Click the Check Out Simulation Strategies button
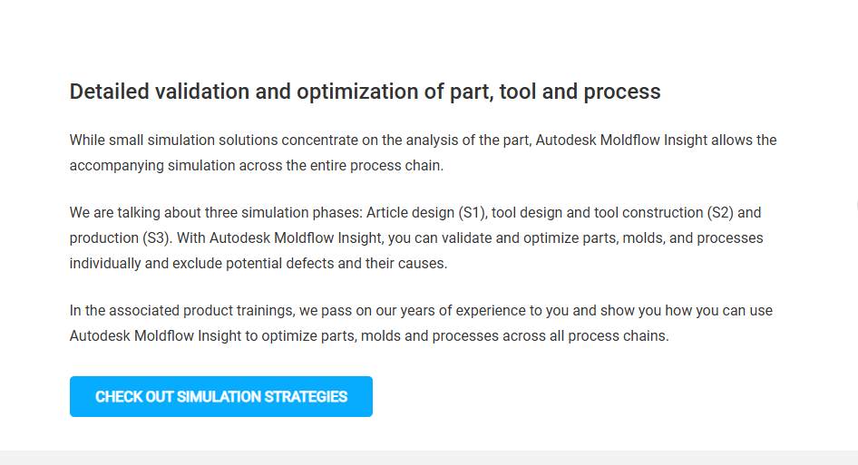Viewport: 858px width, 465px height. (x=221, y=397)
